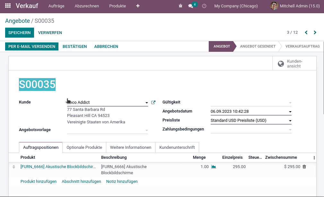
Task: Click the Zahlungsbedingungen input field
Action: 251,130
